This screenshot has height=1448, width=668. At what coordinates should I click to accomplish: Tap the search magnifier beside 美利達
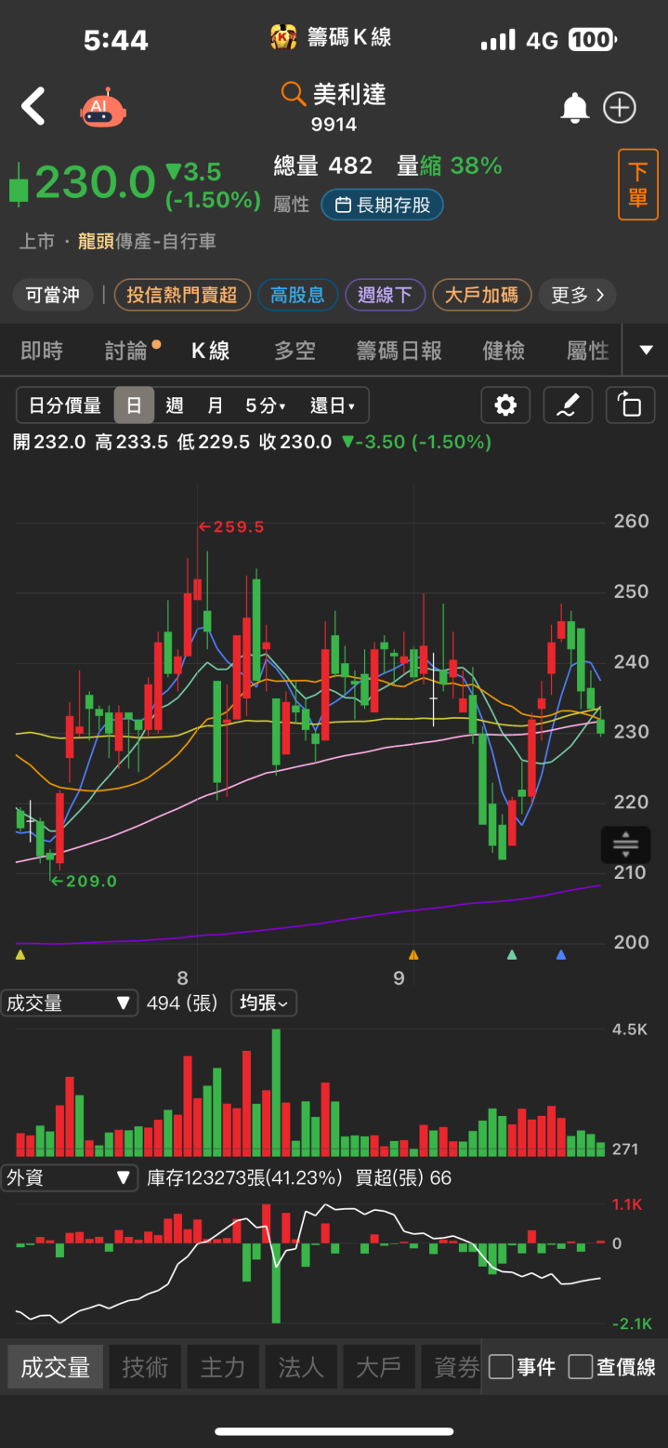tap(294, 94)
